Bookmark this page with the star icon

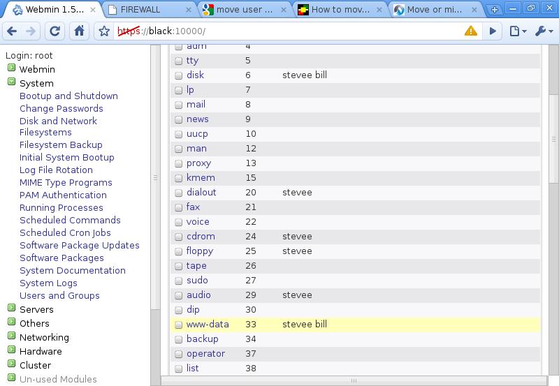point(104,31)
